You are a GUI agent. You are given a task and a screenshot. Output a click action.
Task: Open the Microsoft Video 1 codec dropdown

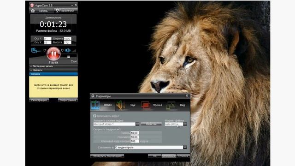click(137, 124)
